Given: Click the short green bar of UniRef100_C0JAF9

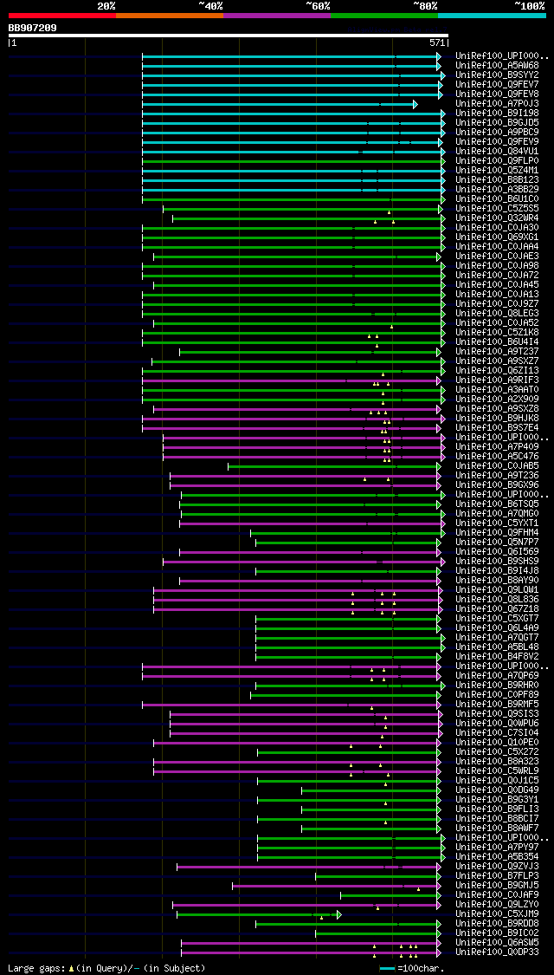Looking at the screenshot, I should pos(390,895).
